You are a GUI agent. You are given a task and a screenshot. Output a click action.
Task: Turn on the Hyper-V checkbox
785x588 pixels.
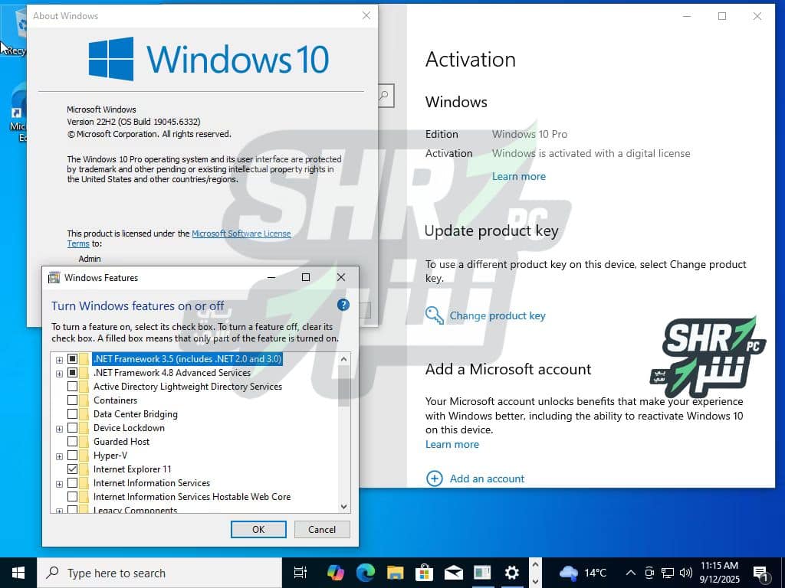(72, 456)
